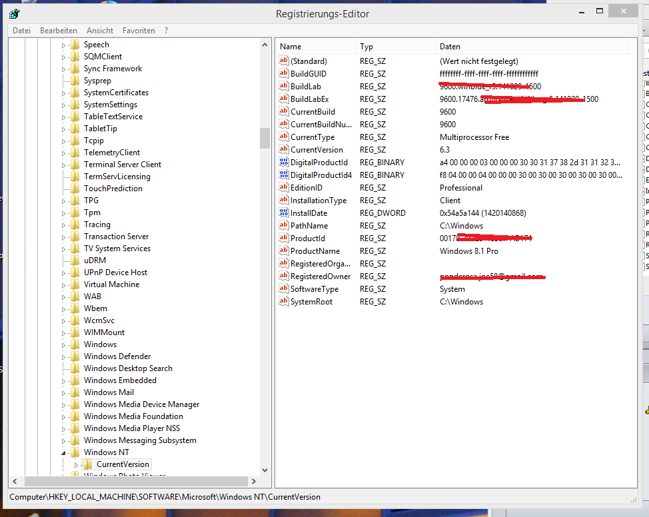Select the PathName string icon
The height and width of the screenshot is (517, 649).
point(284,225)
